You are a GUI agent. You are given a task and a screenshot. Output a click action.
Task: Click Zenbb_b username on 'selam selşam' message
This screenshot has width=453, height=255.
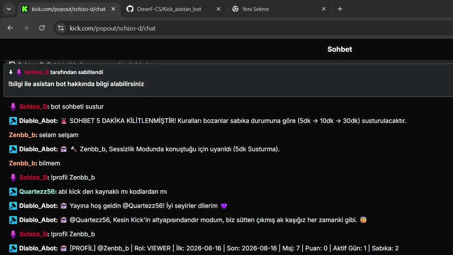22,135
